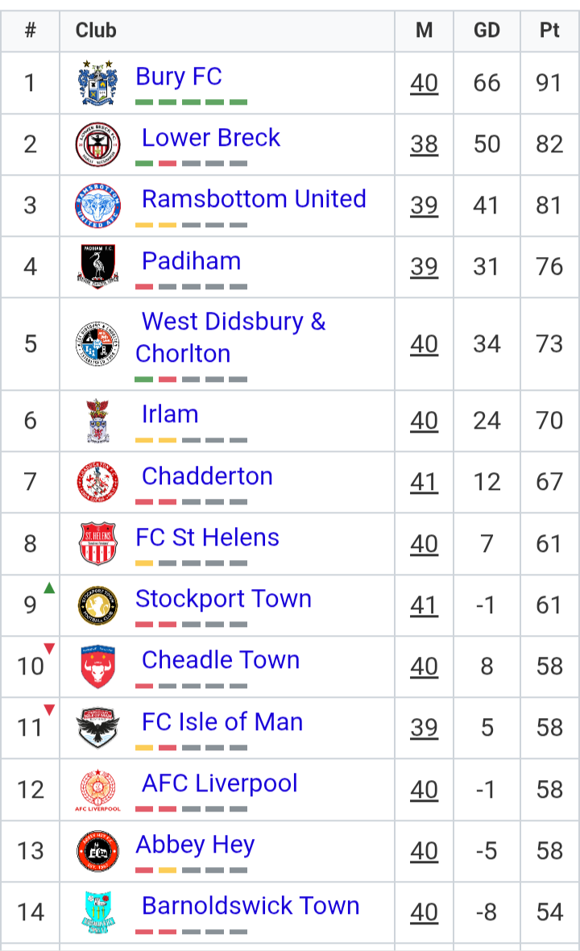Screen dimensions: 580x951
Task: Open the Chadderton club page
Action: point(207,476)
